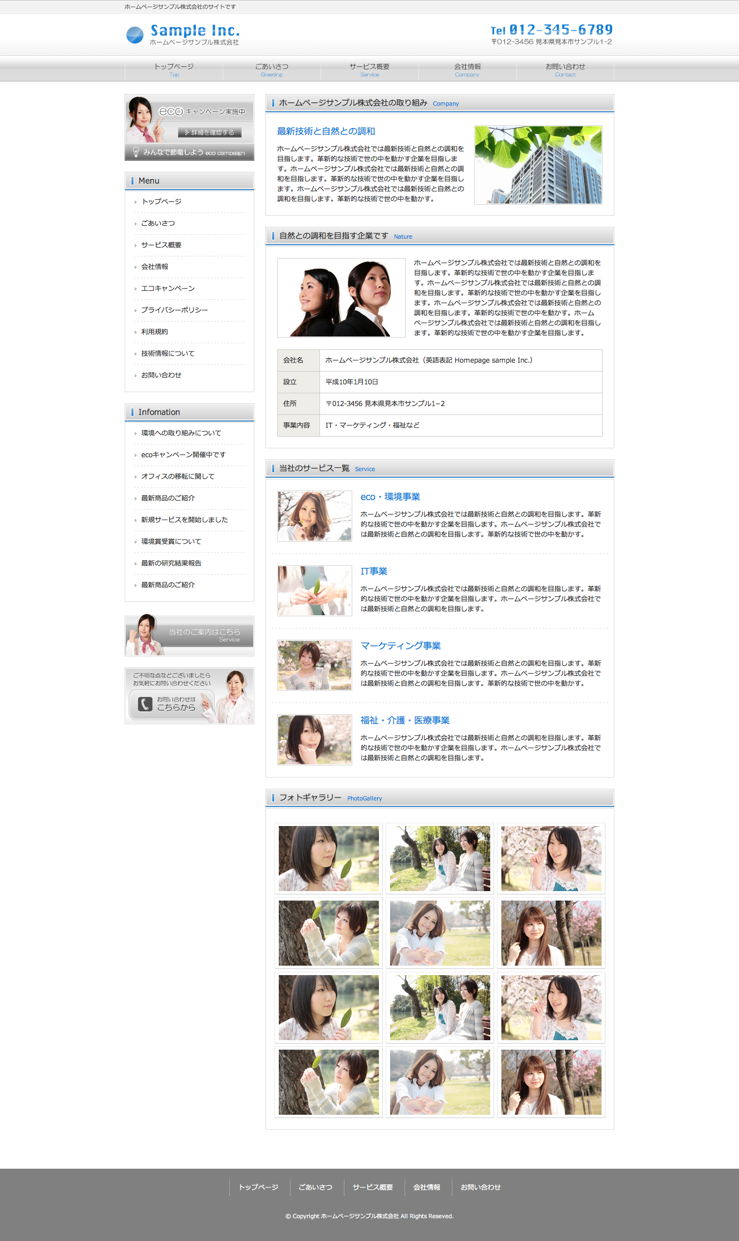Click 環境賞受賞について in Infomation list
The width and height of the screenshot is (739, 1241).
171,541
